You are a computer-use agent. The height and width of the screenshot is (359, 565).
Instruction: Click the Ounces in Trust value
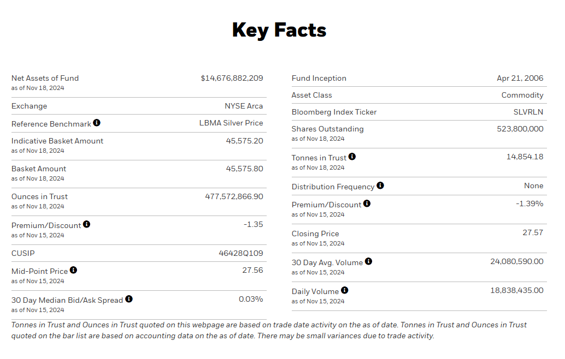[x=234, y=196]
